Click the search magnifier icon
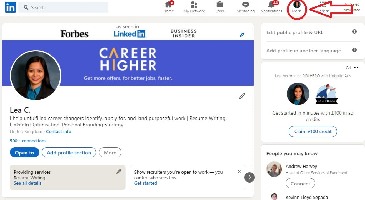This screenshot has width=365, height=200. click(26, 7)
